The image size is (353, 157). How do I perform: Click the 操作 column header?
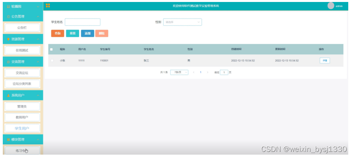click(x=321, y=49)
